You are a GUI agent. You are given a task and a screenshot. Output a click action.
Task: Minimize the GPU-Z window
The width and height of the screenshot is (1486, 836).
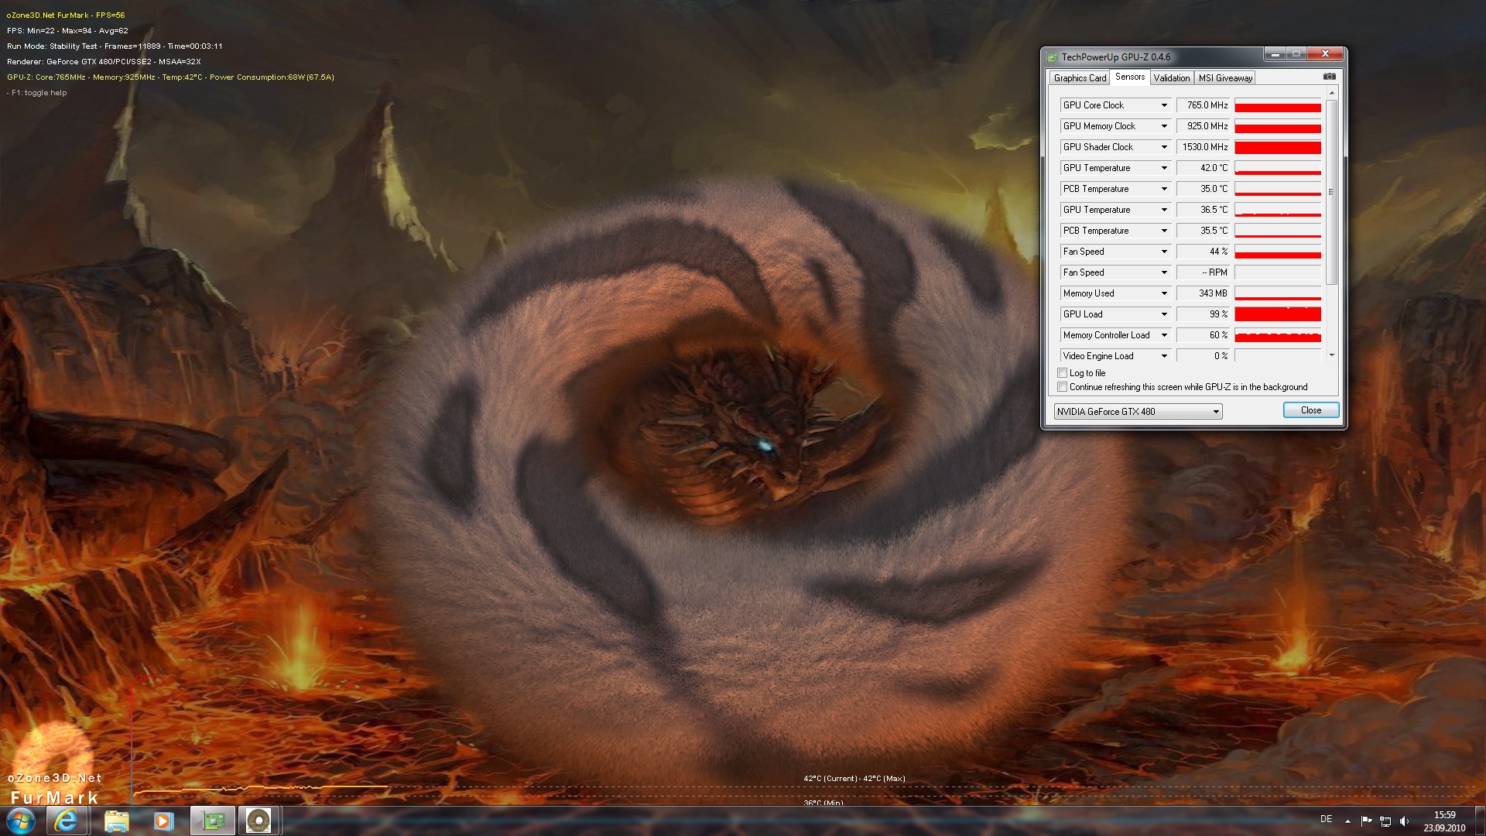1275,53
